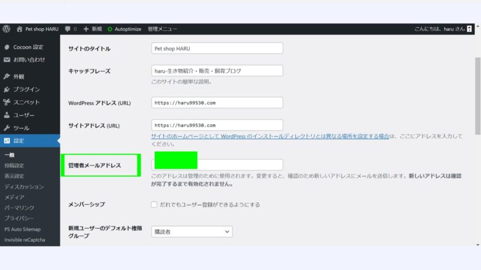Open ユーザー in the sidebar
Viewport: 481px width, 270px height.
pos(23,115)
